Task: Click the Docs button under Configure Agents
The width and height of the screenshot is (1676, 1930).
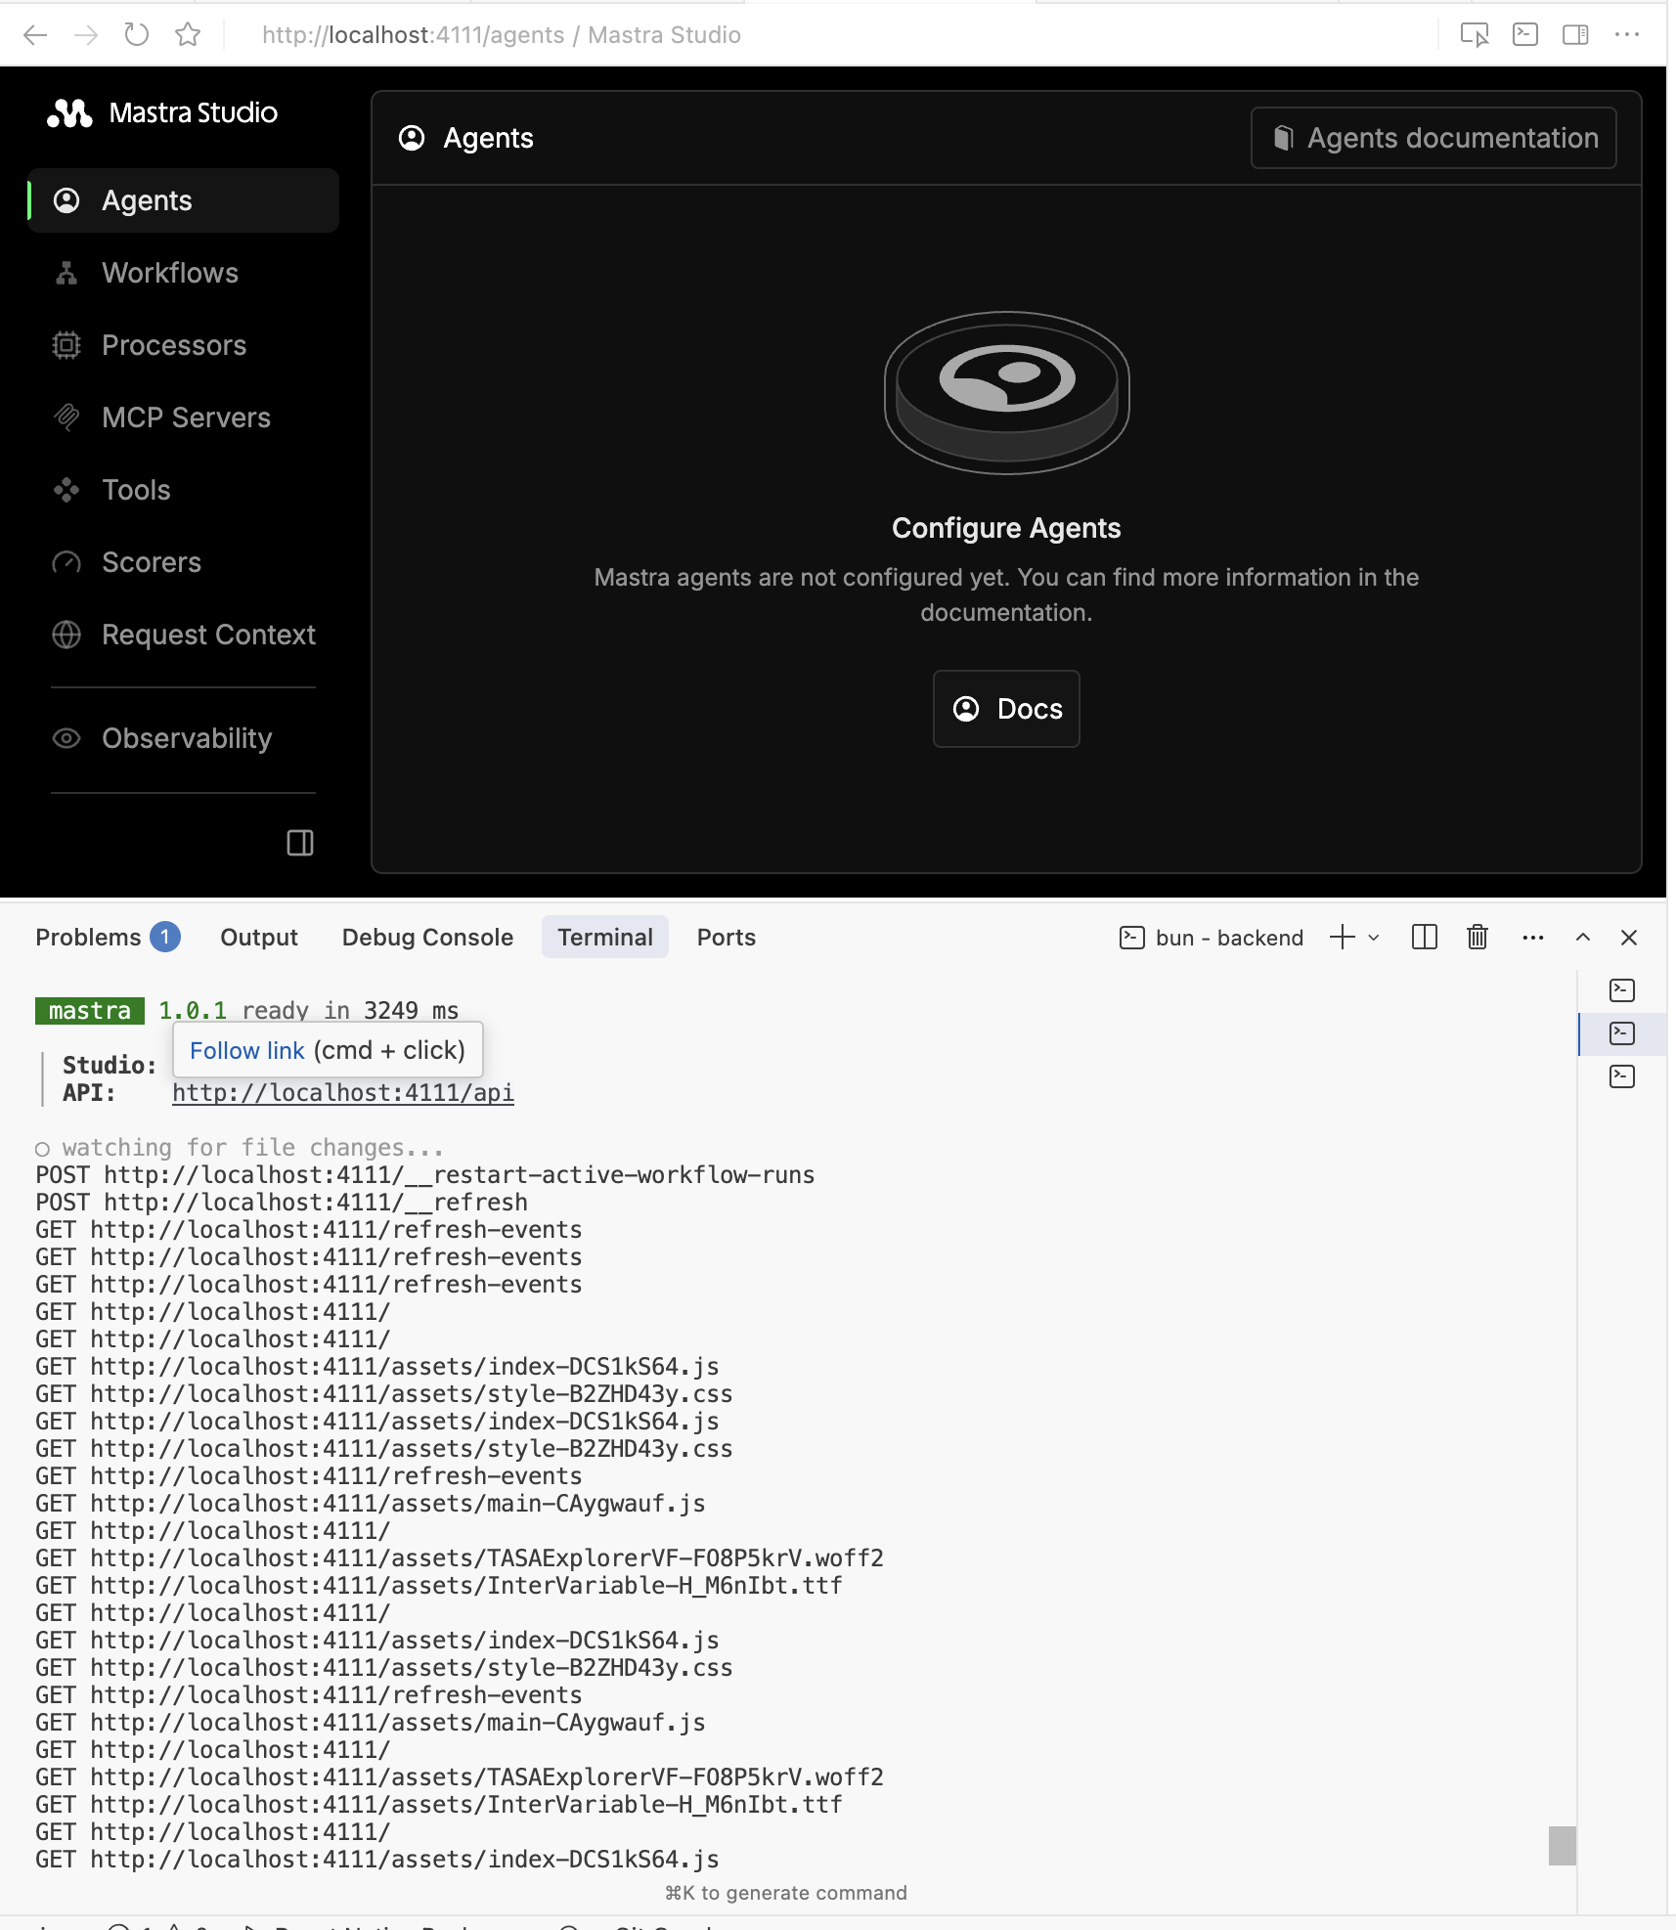Action: click(x=1006, y=709)
